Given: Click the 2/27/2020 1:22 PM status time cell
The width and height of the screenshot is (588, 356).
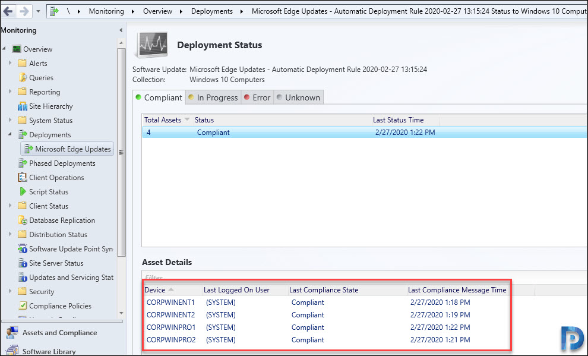Looking at the screenshot, I should [405, 133].
